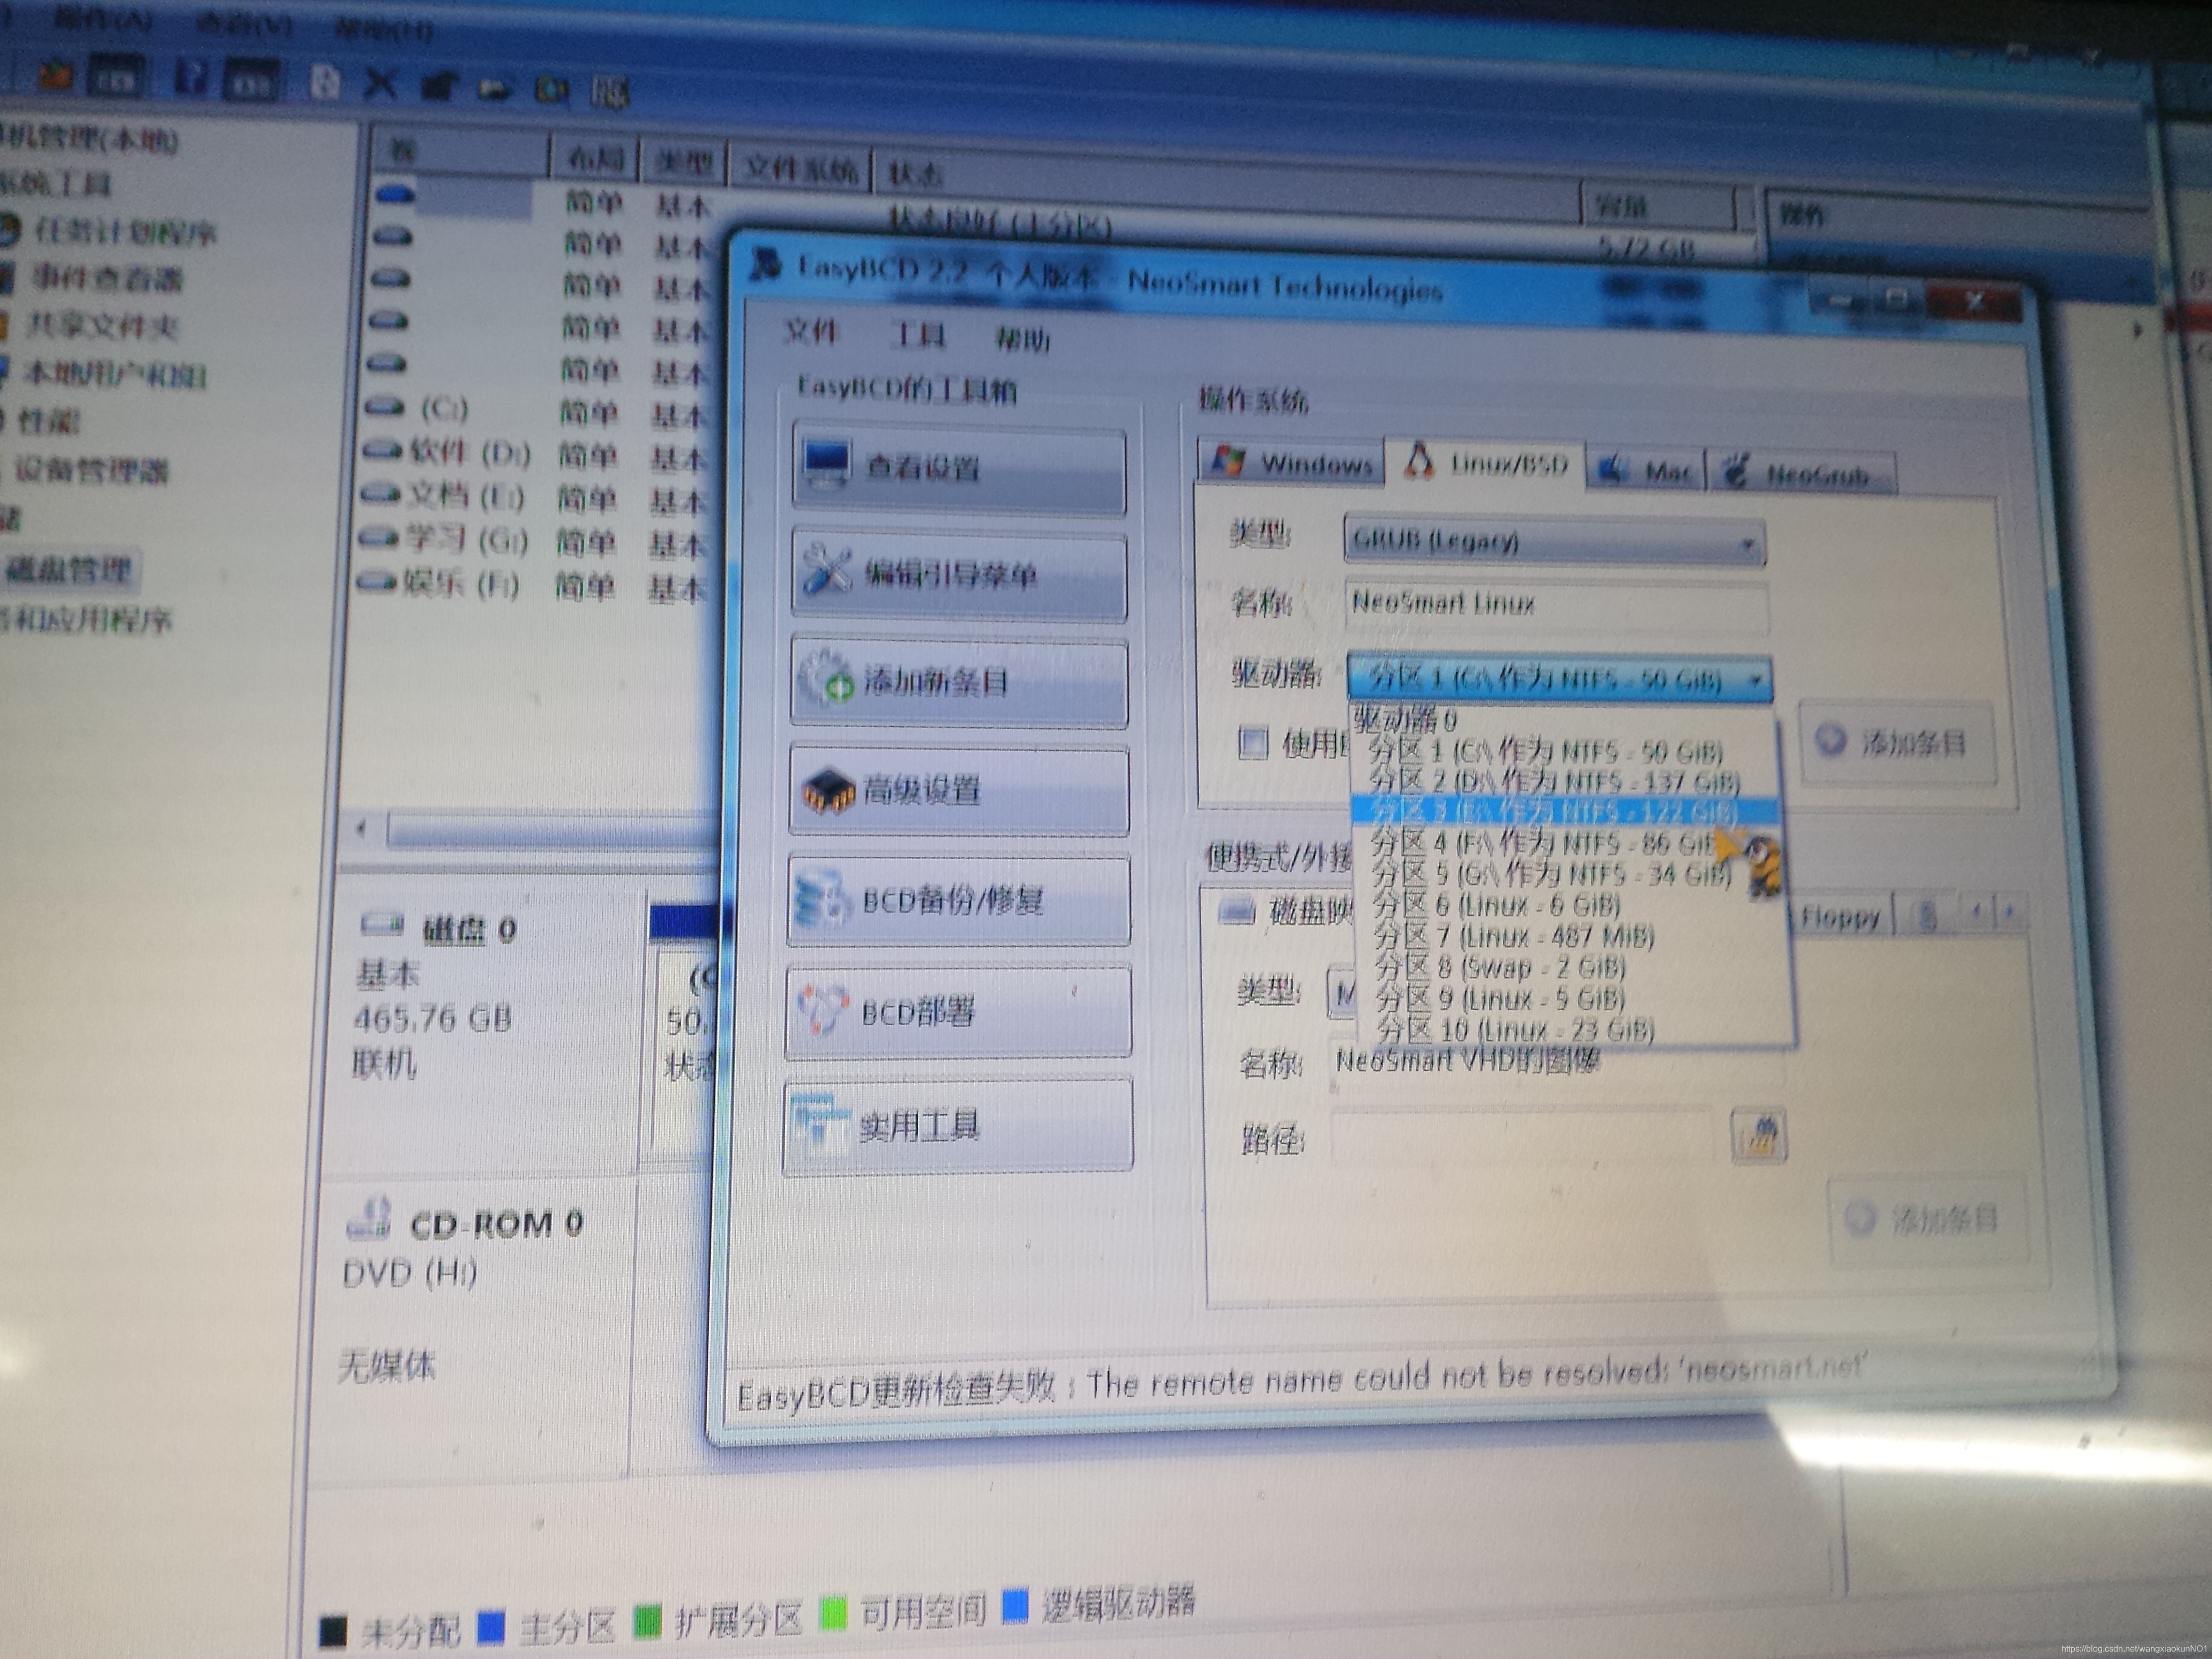Click the volume list horizontal scrollbar left arrow
The width and height of the screenshot is (2212, 1659).
click(361, 828)
